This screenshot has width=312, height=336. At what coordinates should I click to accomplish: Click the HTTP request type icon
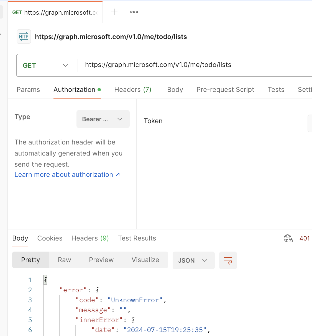[24, 37]
